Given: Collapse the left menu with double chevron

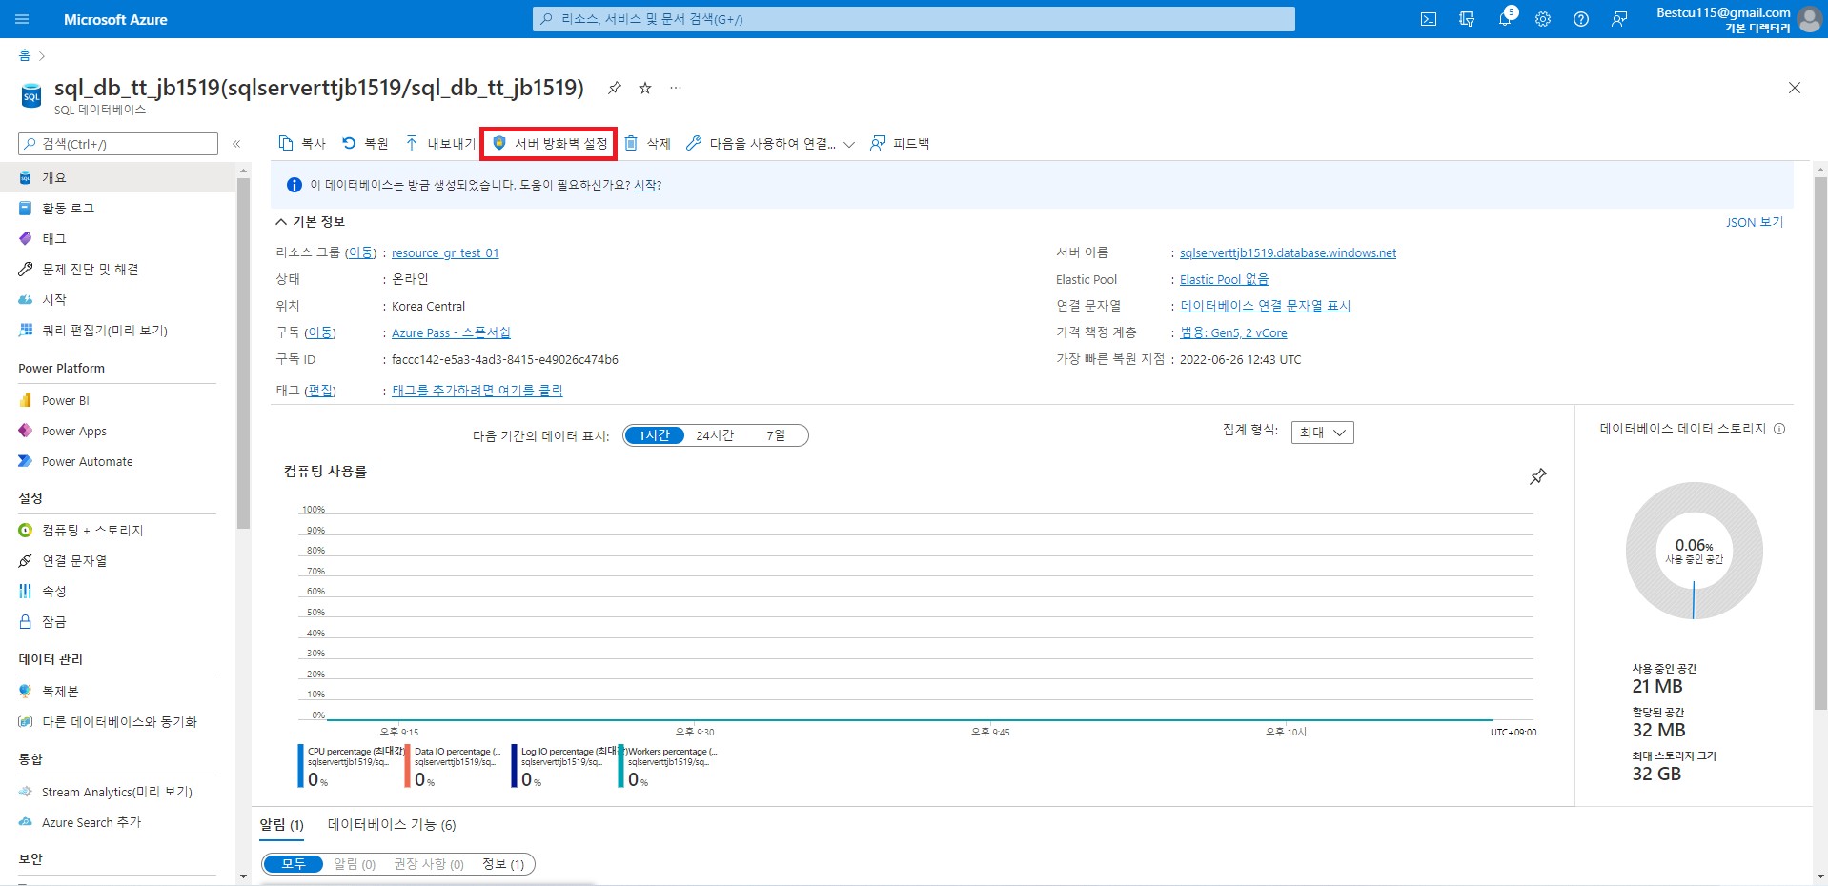Looking at the screenshot, I should 236,144.
